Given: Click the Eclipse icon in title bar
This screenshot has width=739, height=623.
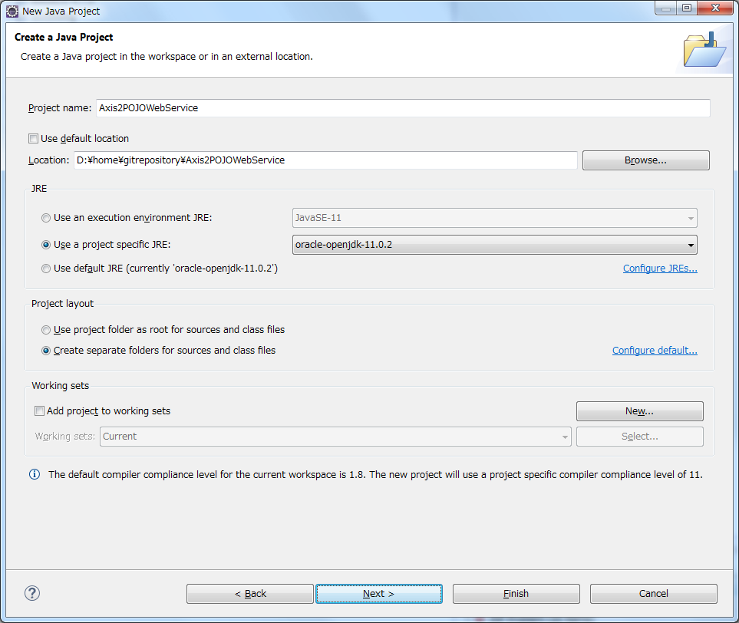Looking at the screenshot, I should 12,11.
